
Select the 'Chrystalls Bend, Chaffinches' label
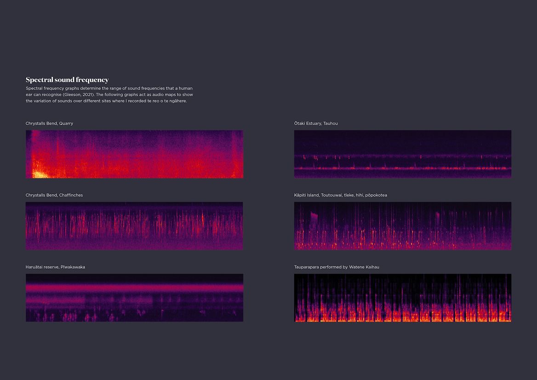click(x=54, y=195)
